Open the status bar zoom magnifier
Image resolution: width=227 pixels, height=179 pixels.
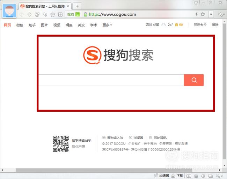point(219,176)
